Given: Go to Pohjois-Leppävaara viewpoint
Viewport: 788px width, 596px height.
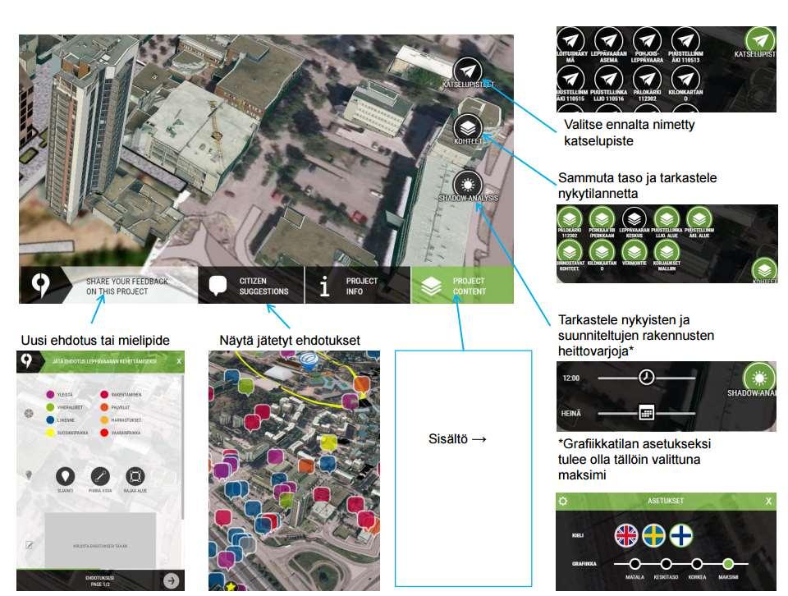Looking at the screenshot, I should point(647,41).
